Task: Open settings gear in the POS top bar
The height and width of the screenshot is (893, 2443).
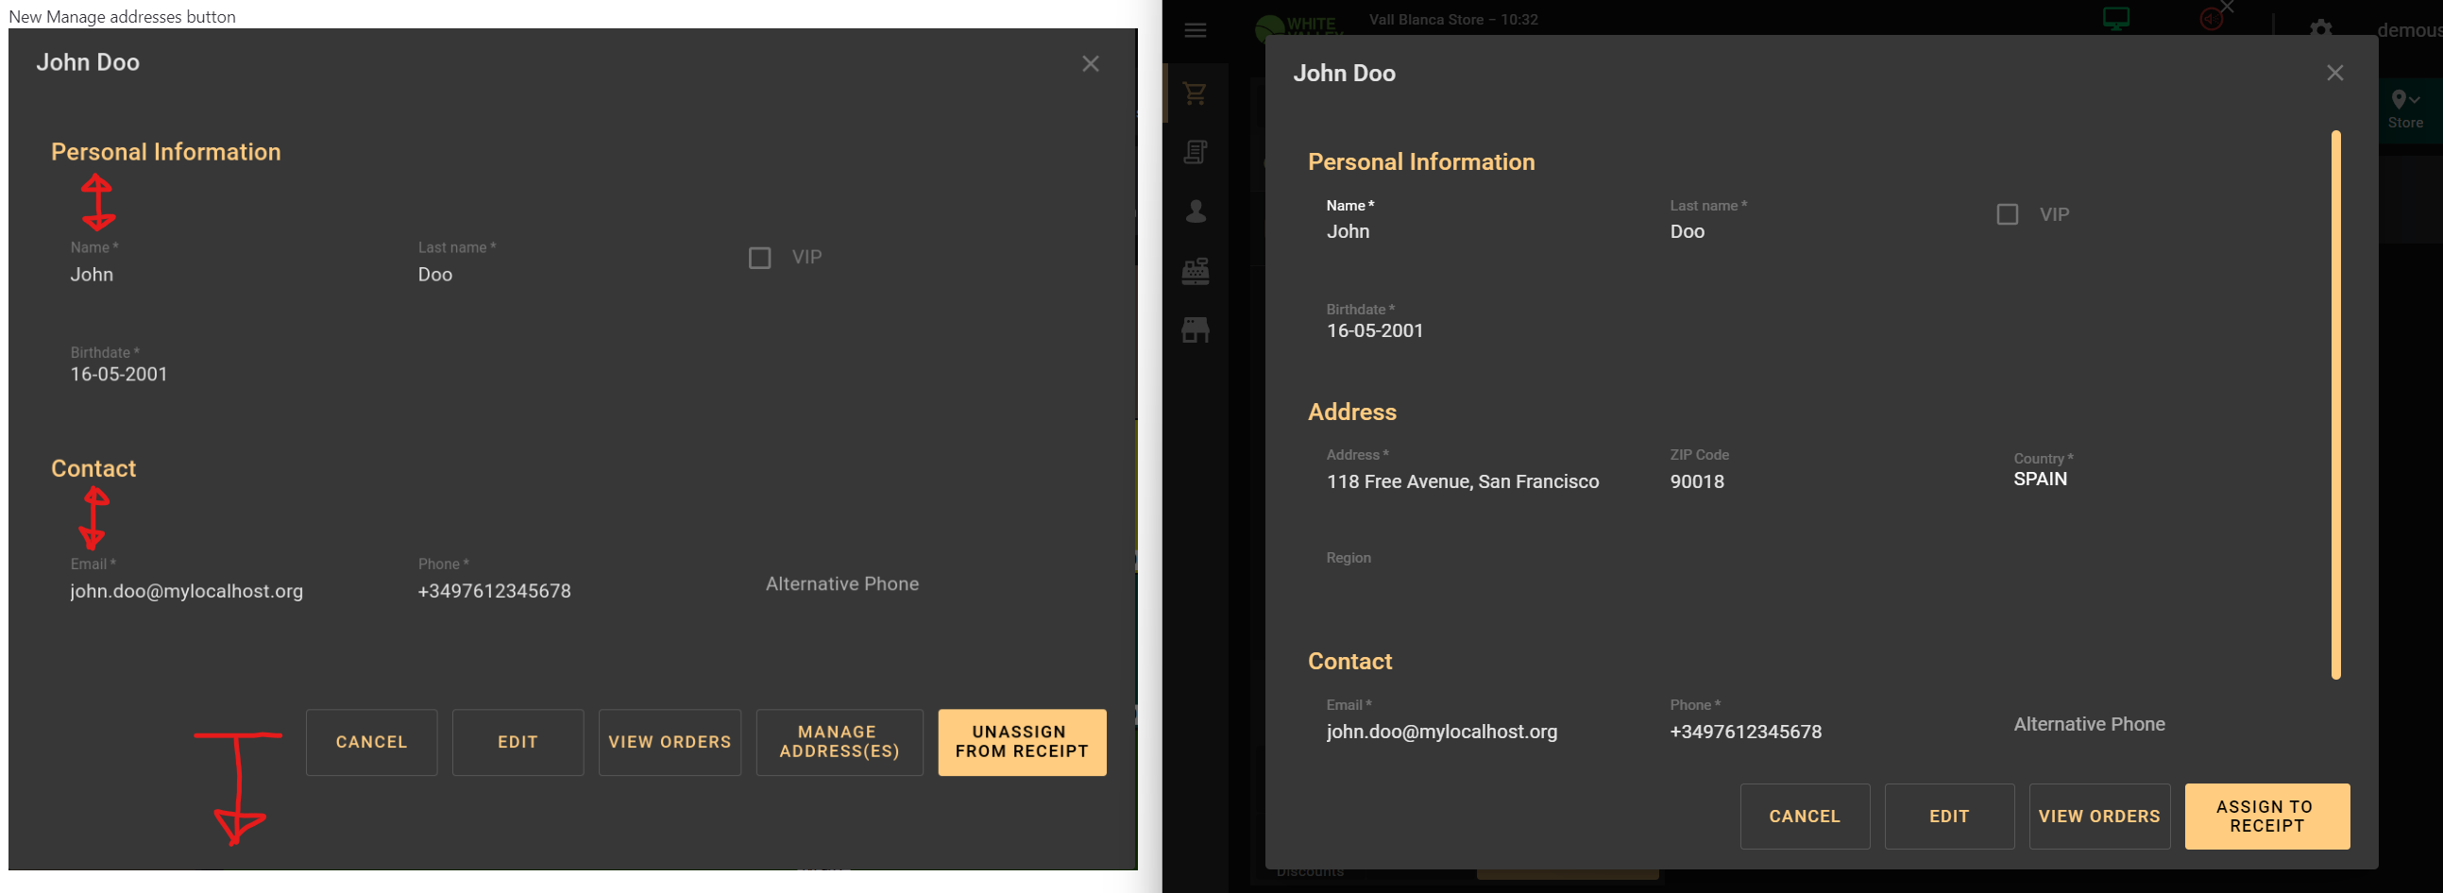Action: tap(2320, 29)
